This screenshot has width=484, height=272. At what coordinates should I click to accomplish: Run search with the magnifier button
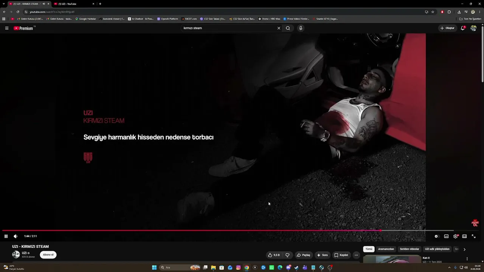[x=288, y=28]
